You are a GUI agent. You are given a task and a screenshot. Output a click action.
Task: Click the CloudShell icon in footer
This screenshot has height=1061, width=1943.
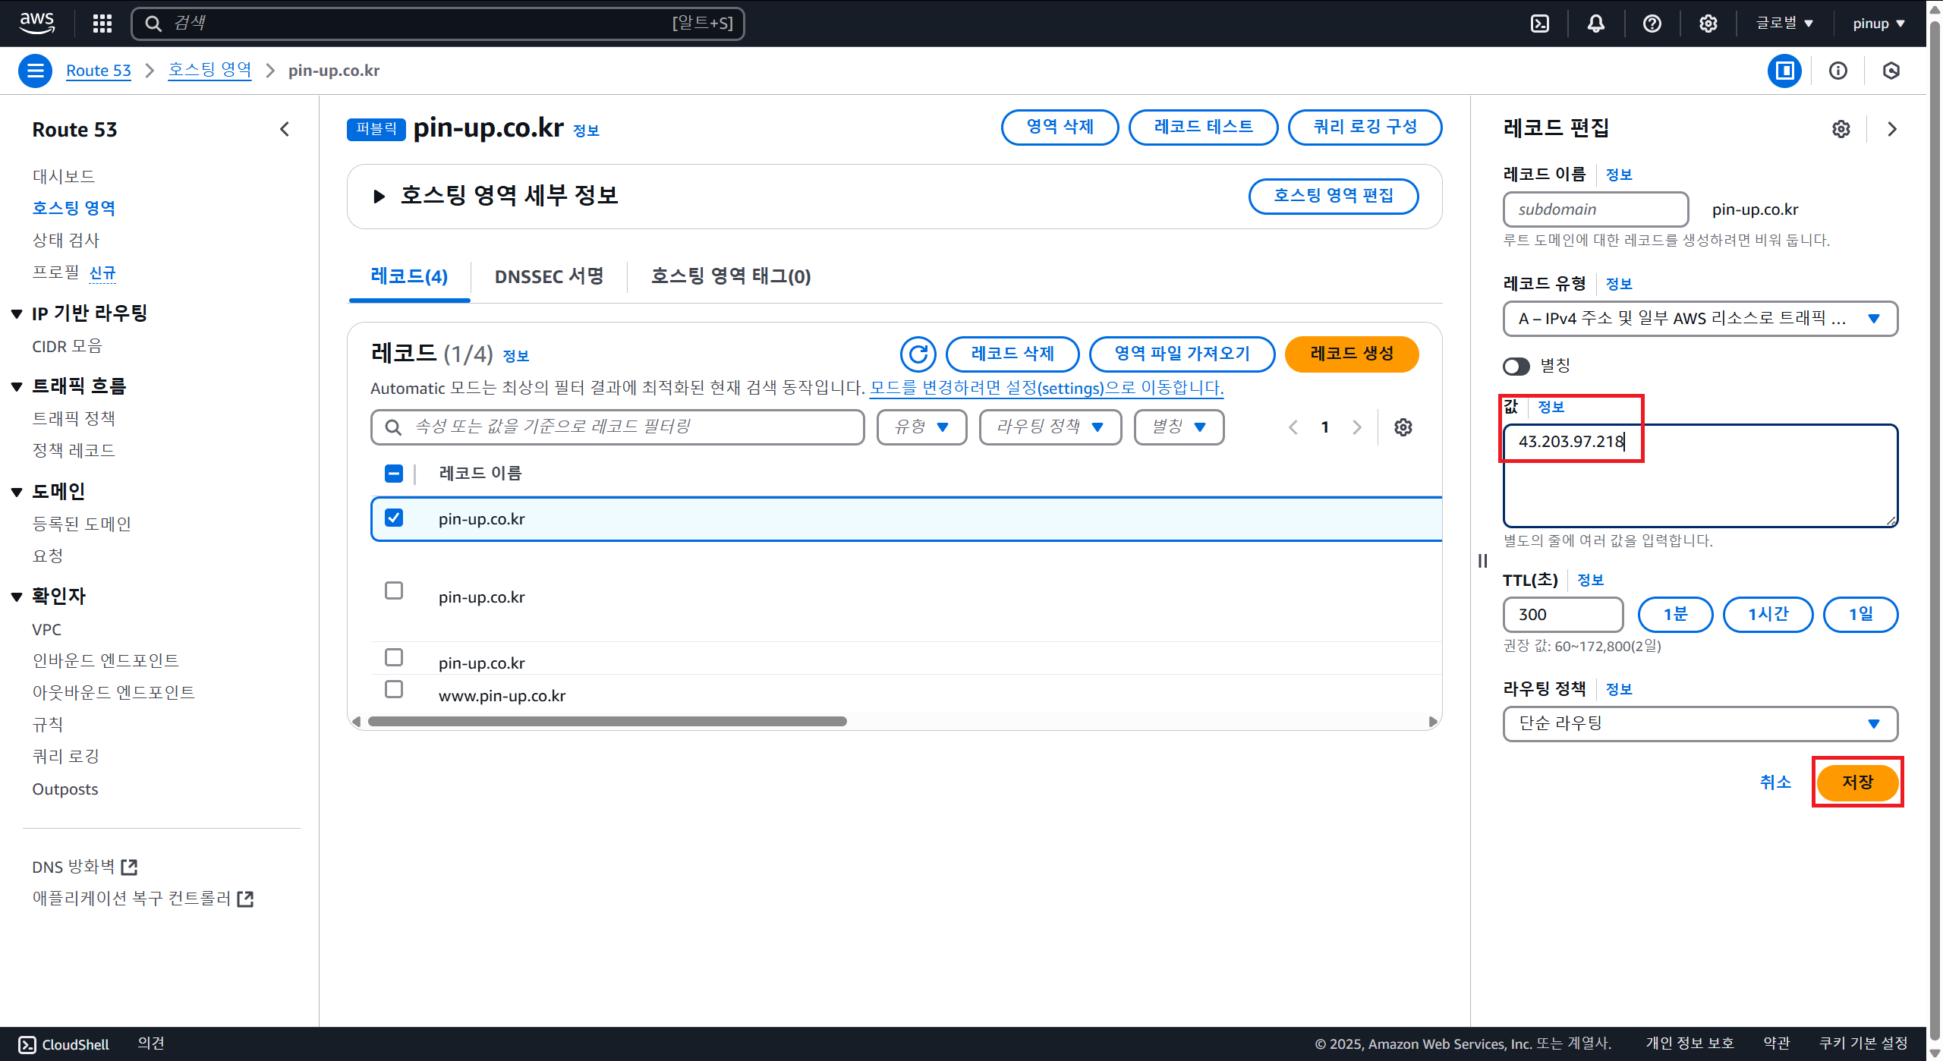pyautogui.click(x=27, y=1044)
